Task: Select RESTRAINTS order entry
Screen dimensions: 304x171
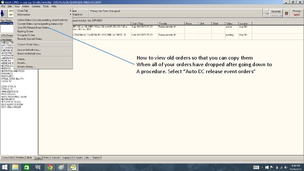Action: (x=8, y=99)
